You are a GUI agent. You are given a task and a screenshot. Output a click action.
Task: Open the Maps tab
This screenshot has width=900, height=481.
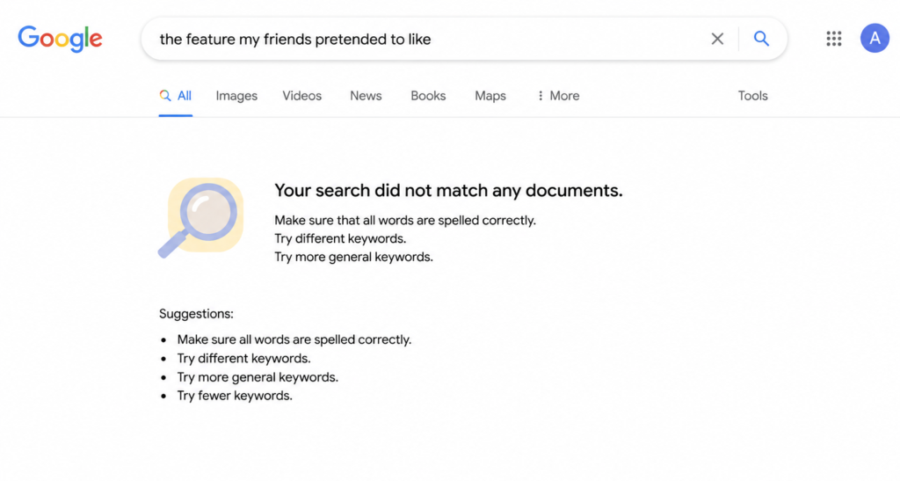[x=490, y=96]
